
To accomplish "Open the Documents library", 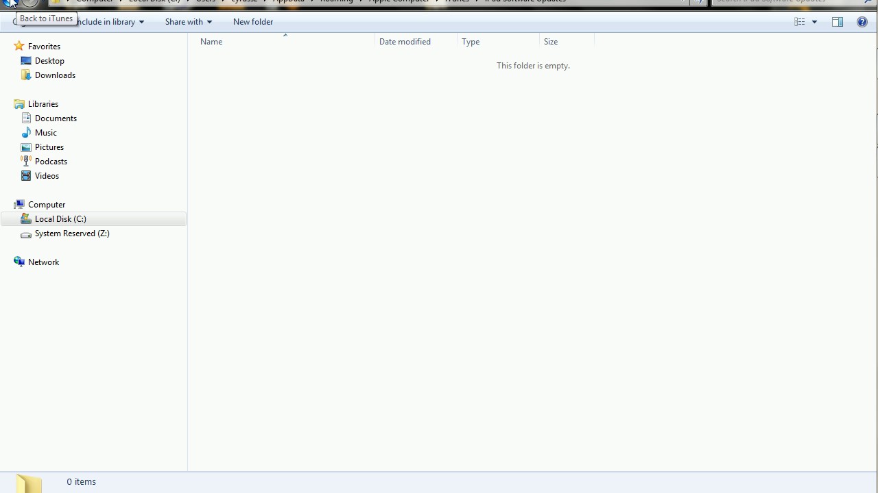I will click(56, 118).
